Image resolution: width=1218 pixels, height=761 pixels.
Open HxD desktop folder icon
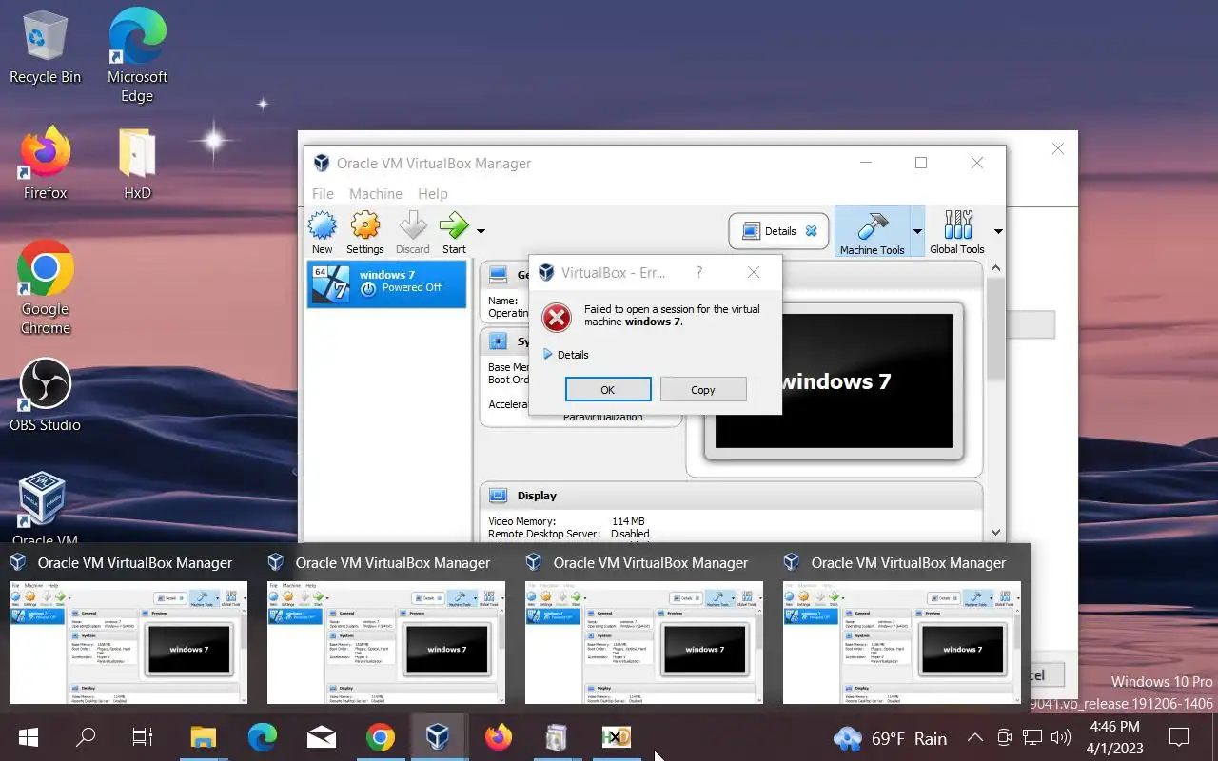tap(137, 163)
